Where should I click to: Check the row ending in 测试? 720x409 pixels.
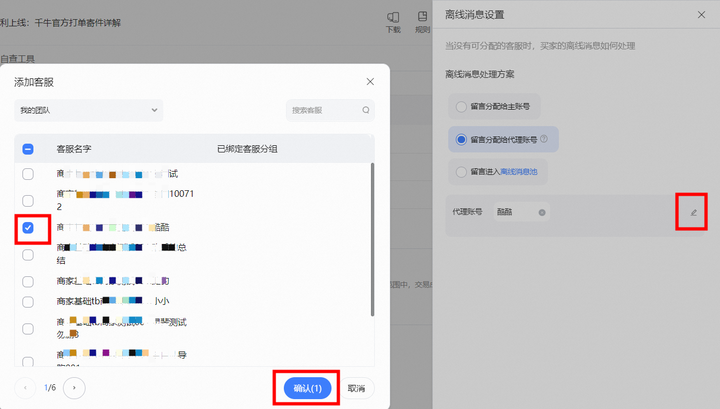coord(28,328)
